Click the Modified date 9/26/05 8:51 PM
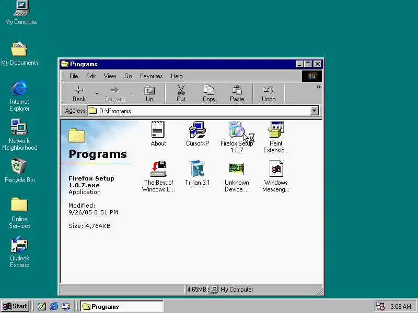This screenshot has width=418, height=313. 93,212
